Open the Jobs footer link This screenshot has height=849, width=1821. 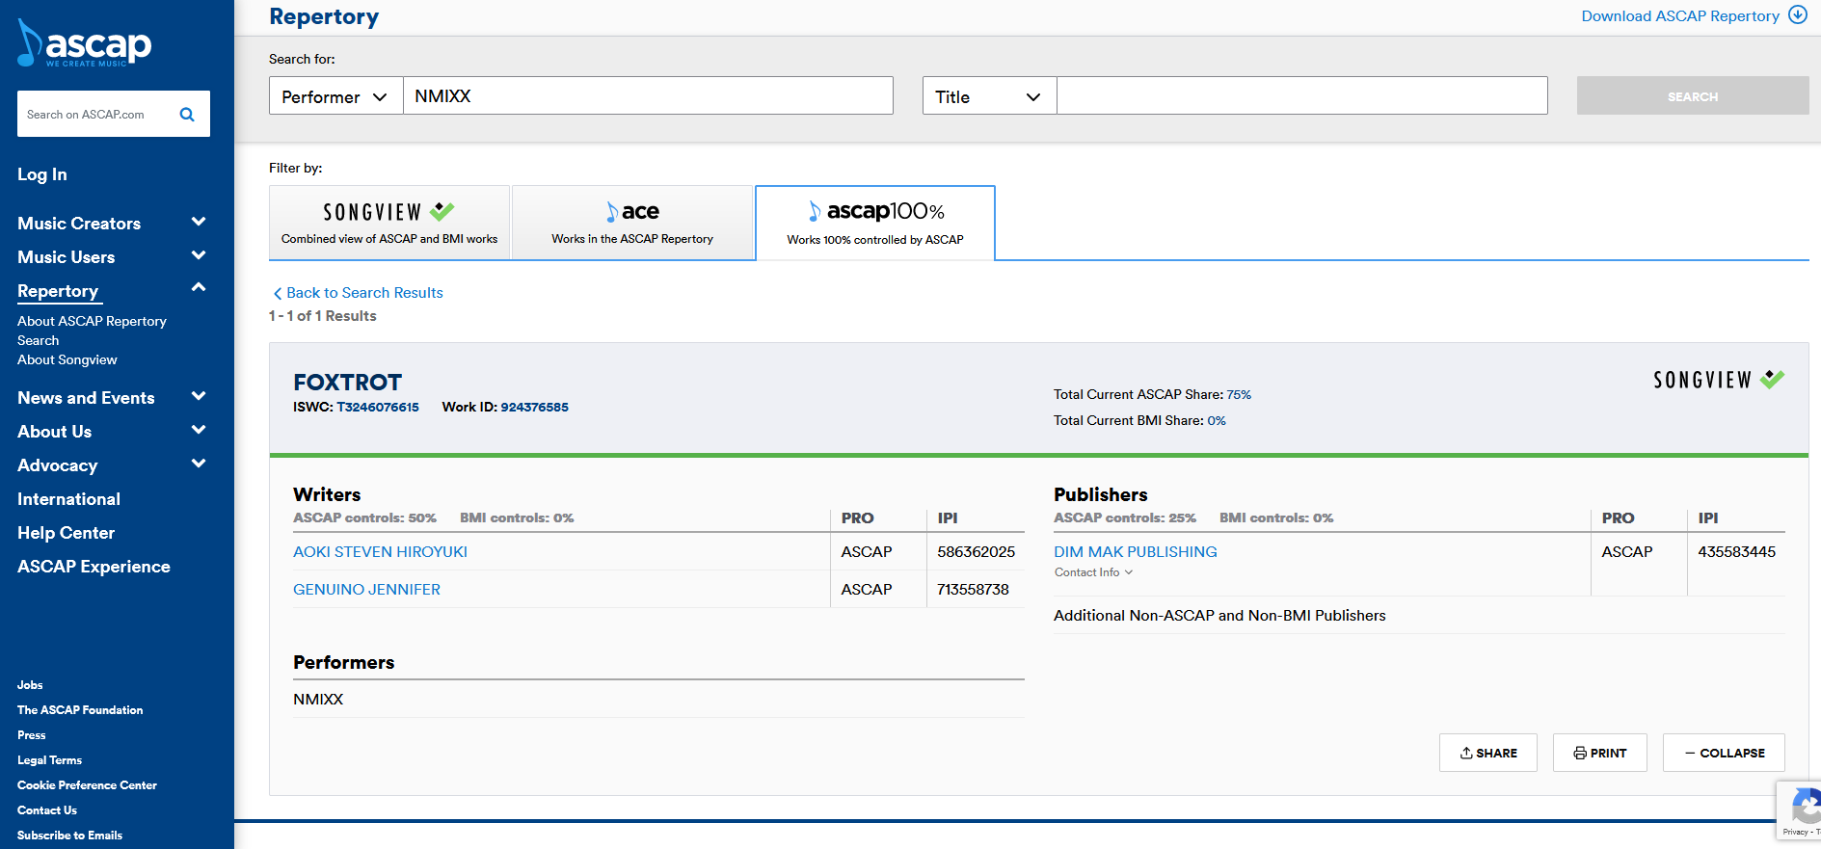pyautogui.click(x=30, y=685)
